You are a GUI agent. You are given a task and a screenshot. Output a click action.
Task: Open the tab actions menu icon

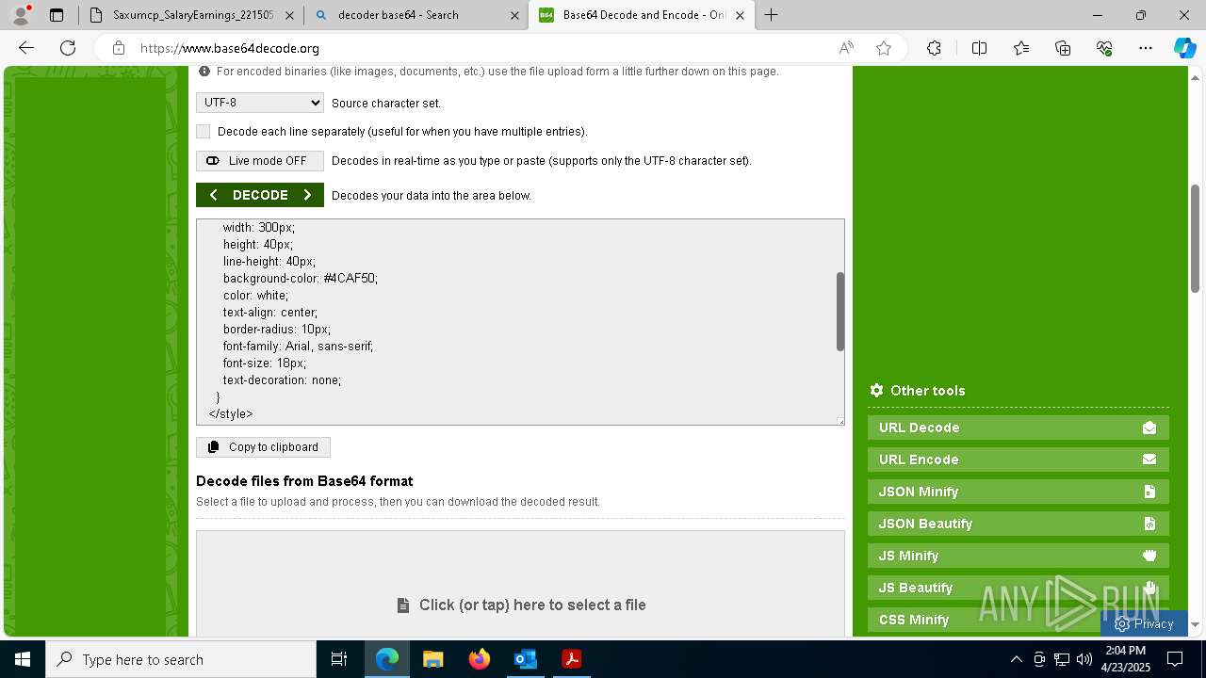57,15
